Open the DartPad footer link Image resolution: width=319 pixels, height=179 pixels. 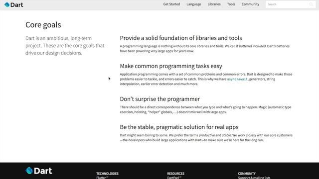click(173, 178)
